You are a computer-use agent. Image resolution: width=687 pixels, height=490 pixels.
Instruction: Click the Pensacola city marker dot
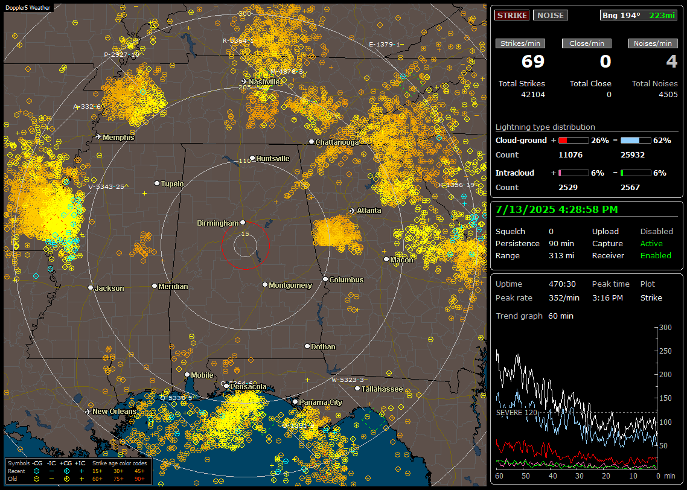(226, 386)
